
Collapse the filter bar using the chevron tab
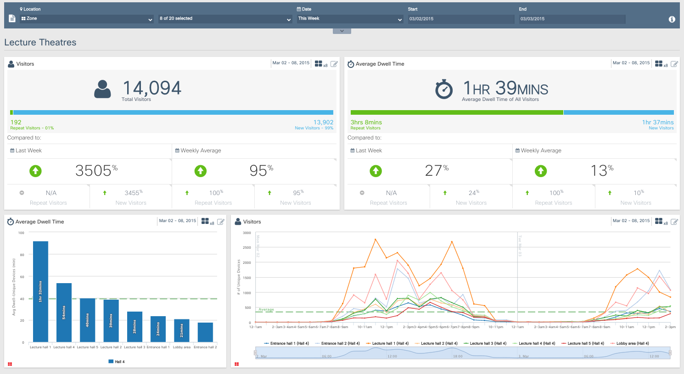coord(342,31)
